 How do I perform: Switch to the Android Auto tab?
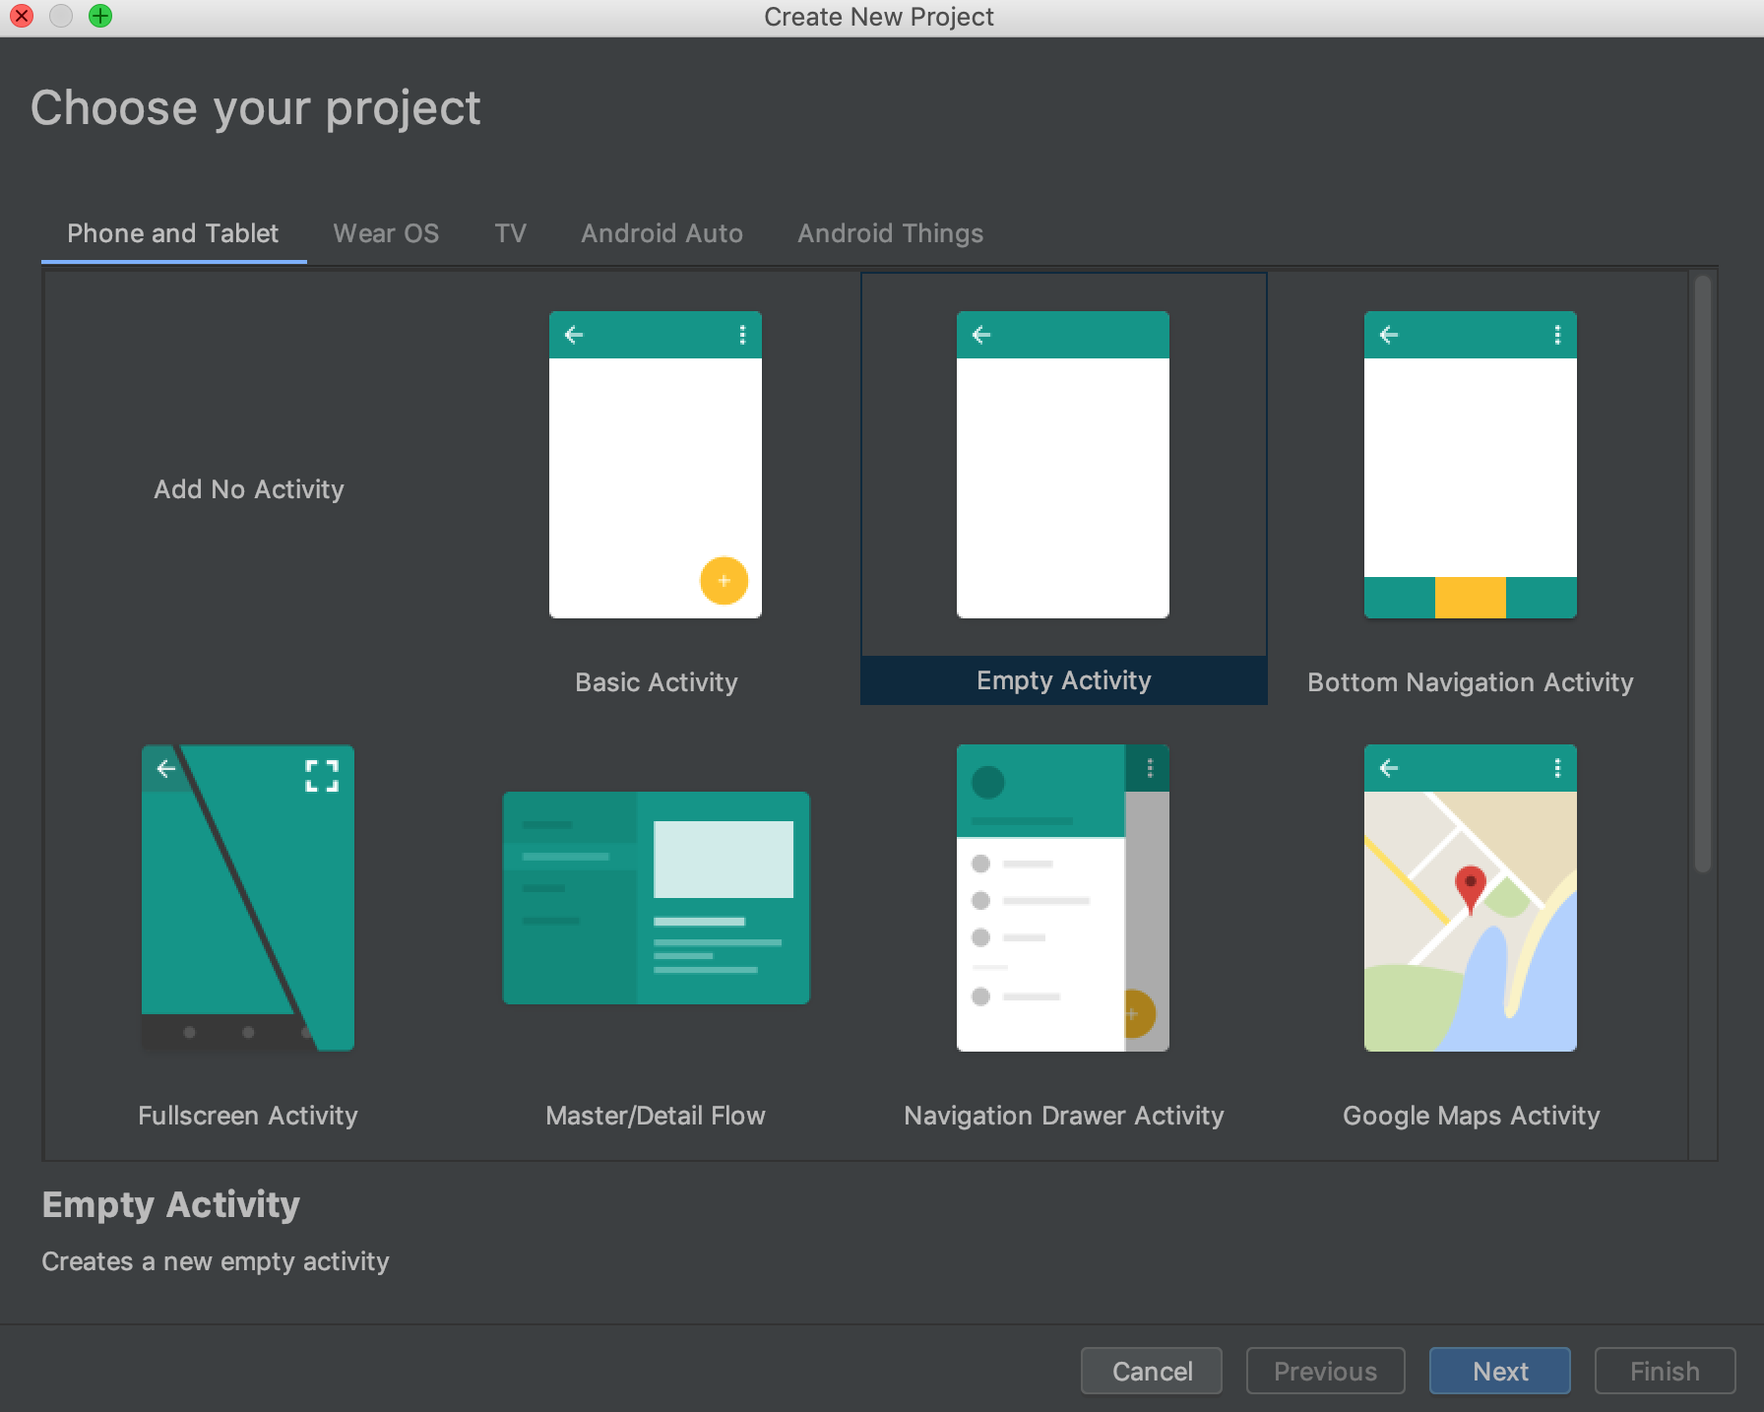click(x=661, y=233)
